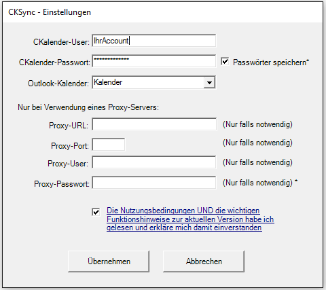This screenshot has height=290, width=326.
Task: Toggle the Nutzungsbedingungen agreement checkbox
Action: [96, 212]
